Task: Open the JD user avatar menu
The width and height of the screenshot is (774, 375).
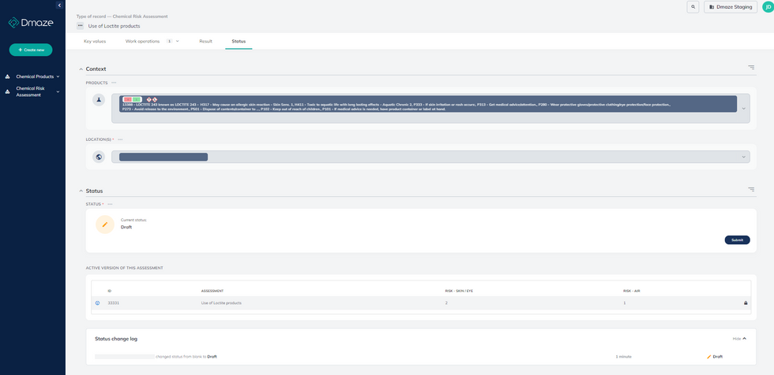Action: tap(768, 7)
